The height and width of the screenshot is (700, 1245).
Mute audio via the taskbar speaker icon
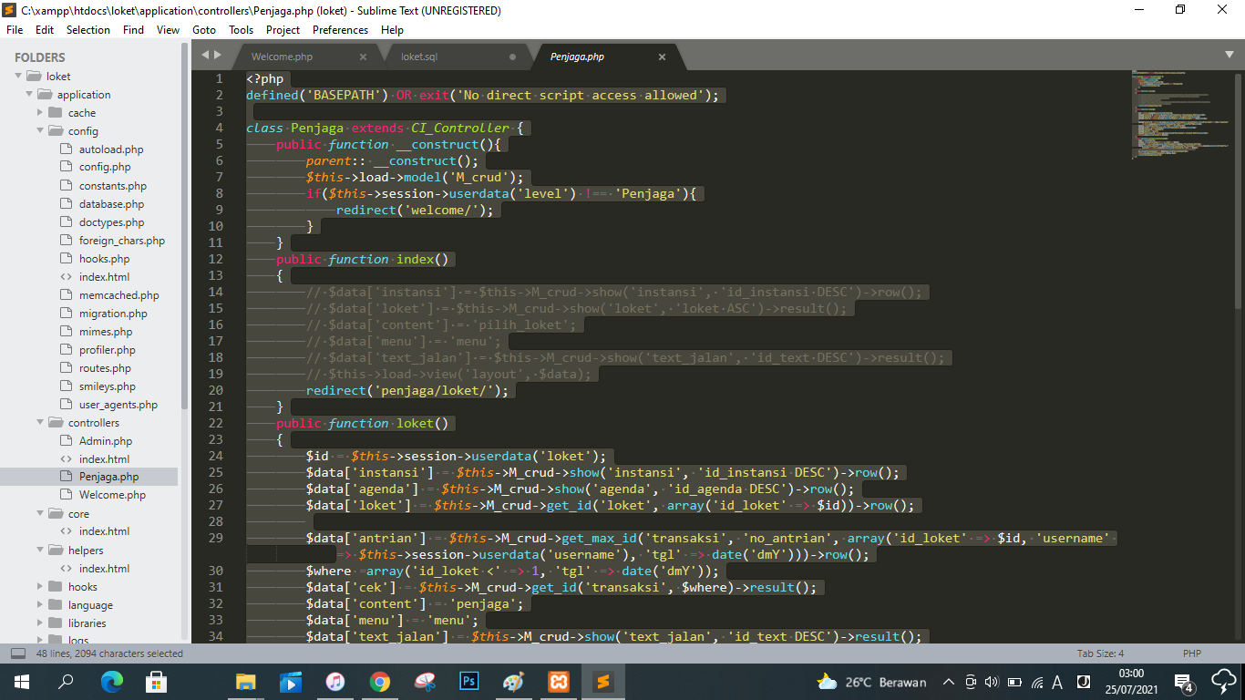coord(993,682)
